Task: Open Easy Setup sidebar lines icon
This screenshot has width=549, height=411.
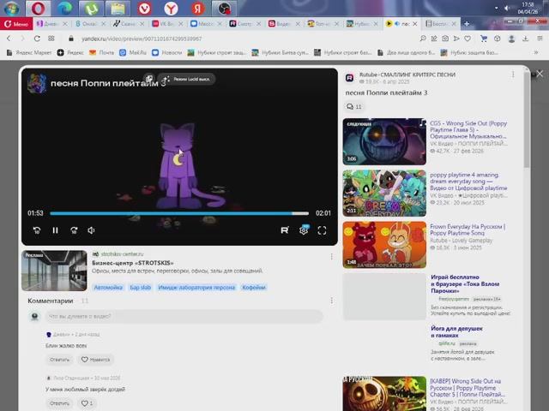Action: point(540,39)
